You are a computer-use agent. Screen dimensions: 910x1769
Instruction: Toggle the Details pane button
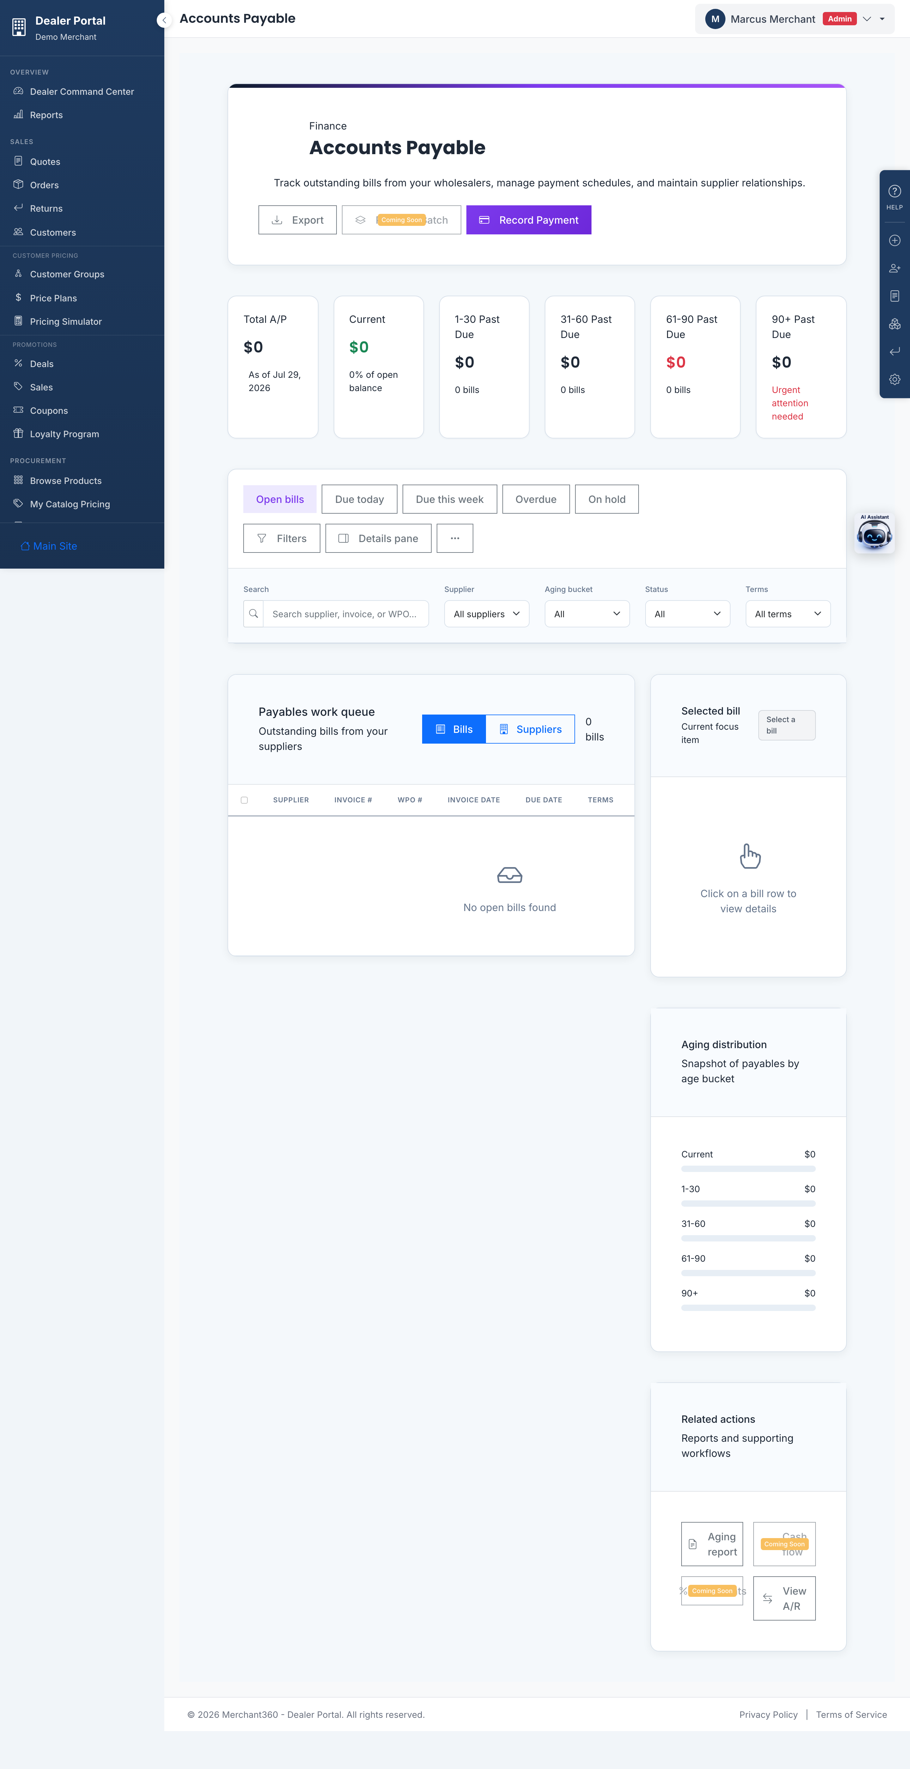point(379,538)
